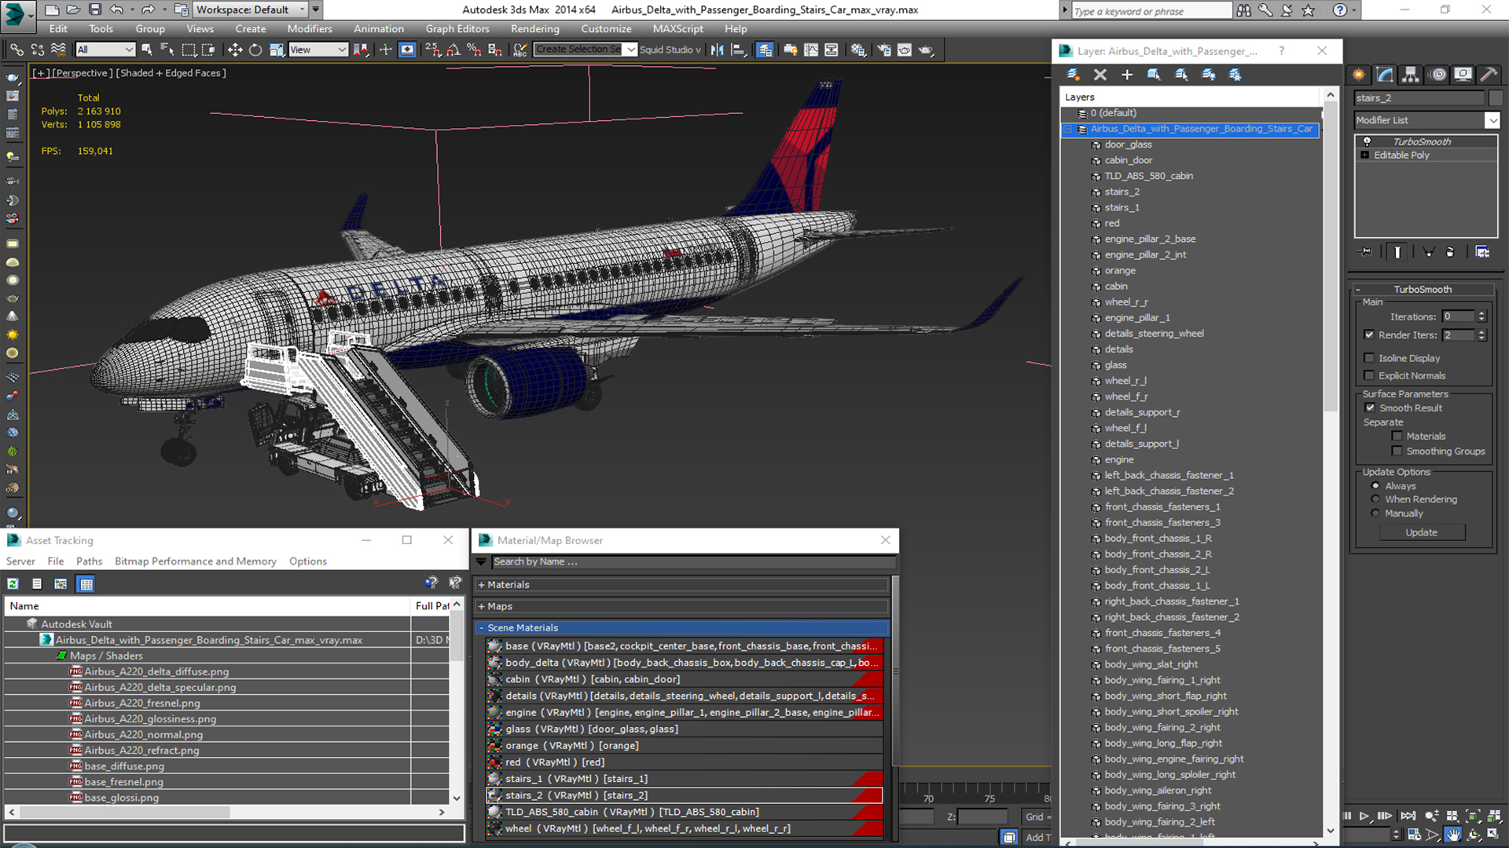Open Paths menu in Asset Tracking
1509x848 pixels.
pos(89,561)
